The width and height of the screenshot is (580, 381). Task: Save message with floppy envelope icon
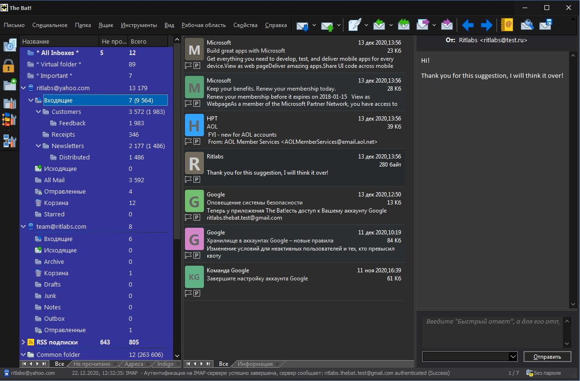tap(546, 25)
